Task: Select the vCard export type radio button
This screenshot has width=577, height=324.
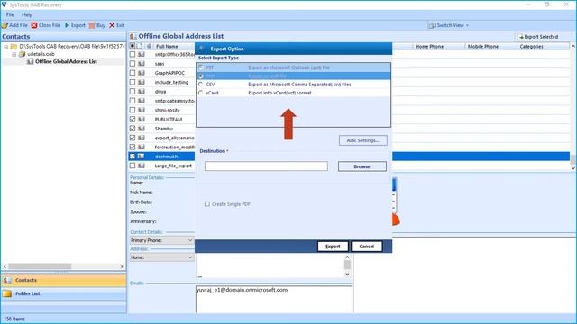Action: click(x=201, y=93)
